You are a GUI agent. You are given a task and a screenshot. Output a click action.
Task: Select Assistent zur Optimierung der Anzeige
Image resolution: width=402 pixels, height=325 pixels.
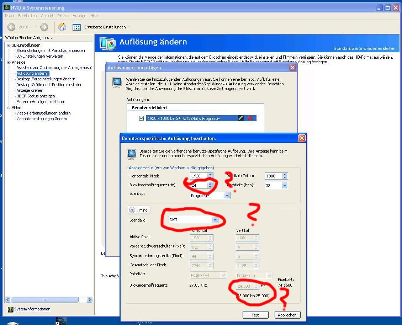[x=54, y=68]
